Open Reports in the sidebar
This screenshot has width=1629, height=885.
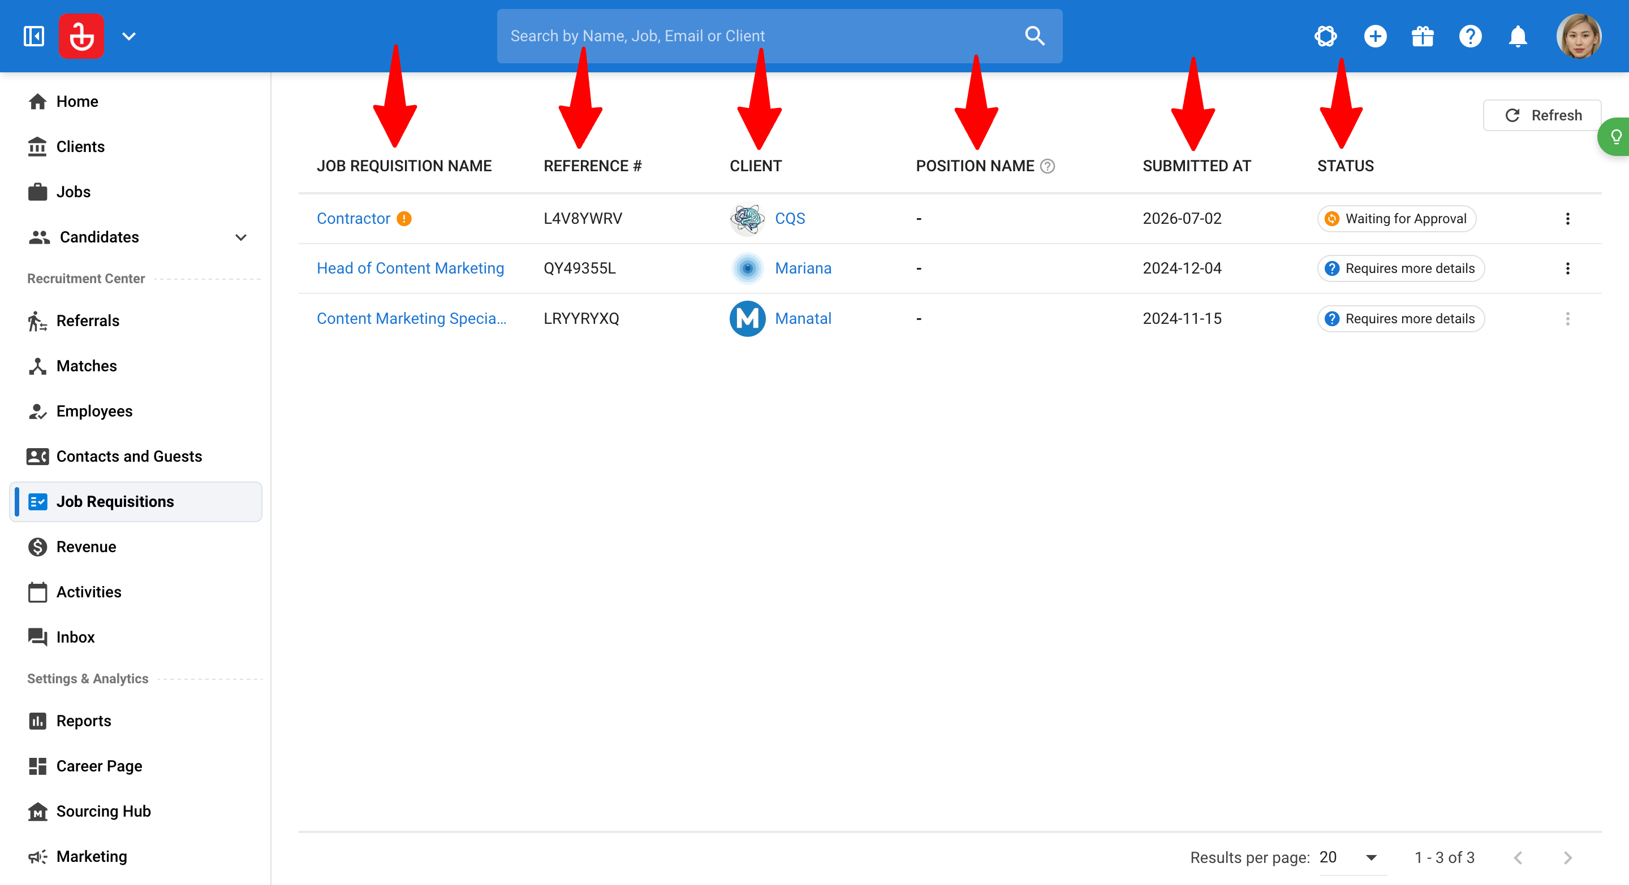tap(136, 721)
